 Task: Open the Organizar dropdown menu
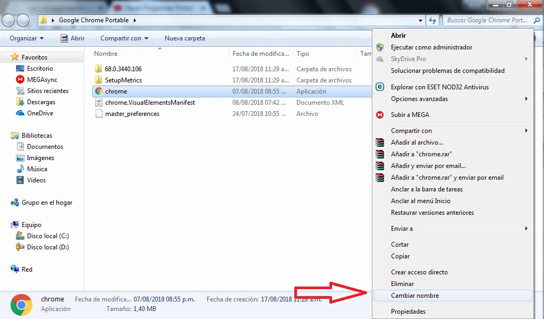(x=27, y=38)
